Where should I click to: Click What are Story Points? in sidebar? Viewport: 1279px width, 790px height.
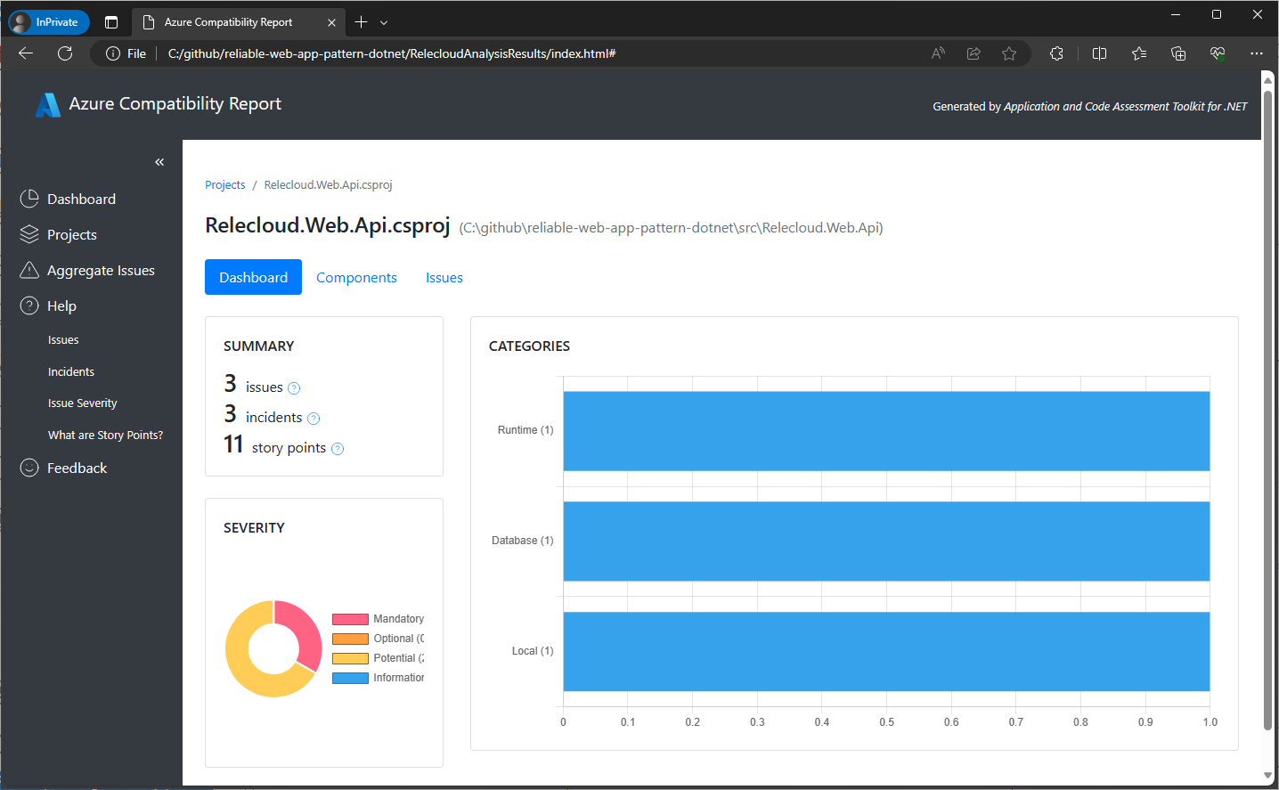click(105, 435)
